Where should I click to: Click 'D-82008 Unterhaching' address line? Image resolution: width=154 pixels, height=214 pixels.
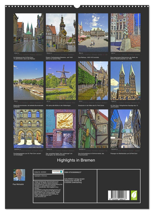[x=73, y=182]
